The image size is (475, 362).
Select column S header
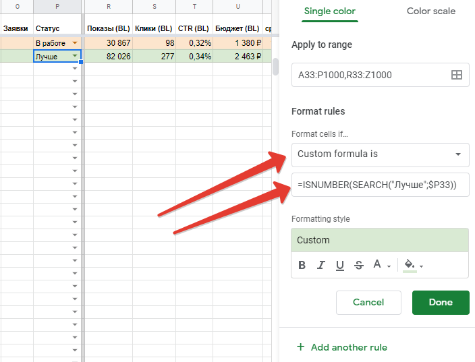[155, 7]
